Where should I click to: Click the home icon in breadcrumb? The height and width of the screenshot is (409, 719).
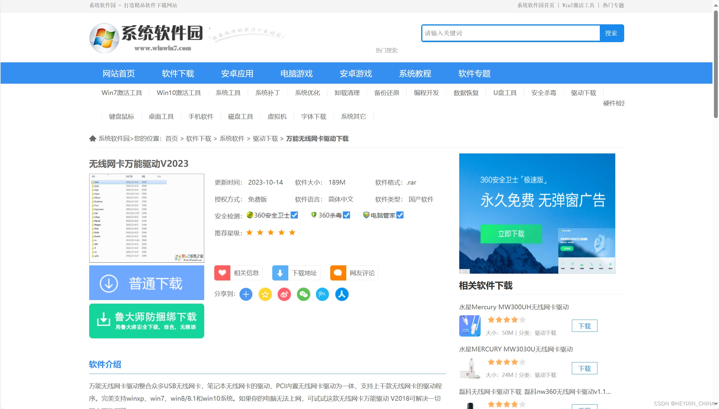click(x=92, y=139)
